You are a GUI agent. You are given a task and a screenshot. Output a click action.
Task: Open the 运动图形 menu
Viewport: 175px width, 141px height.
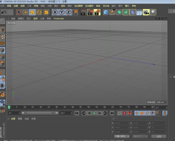click(x=89, y=6)
